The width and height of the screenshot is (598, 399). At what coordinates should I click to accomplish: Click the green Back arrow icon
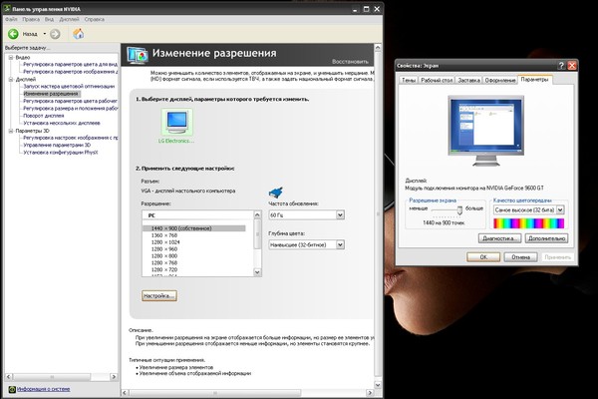(x=13, y=34)
